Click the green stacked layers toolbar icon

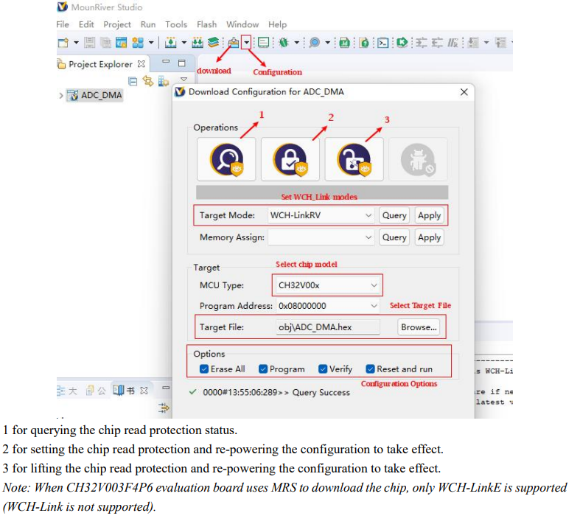(214, 43)
